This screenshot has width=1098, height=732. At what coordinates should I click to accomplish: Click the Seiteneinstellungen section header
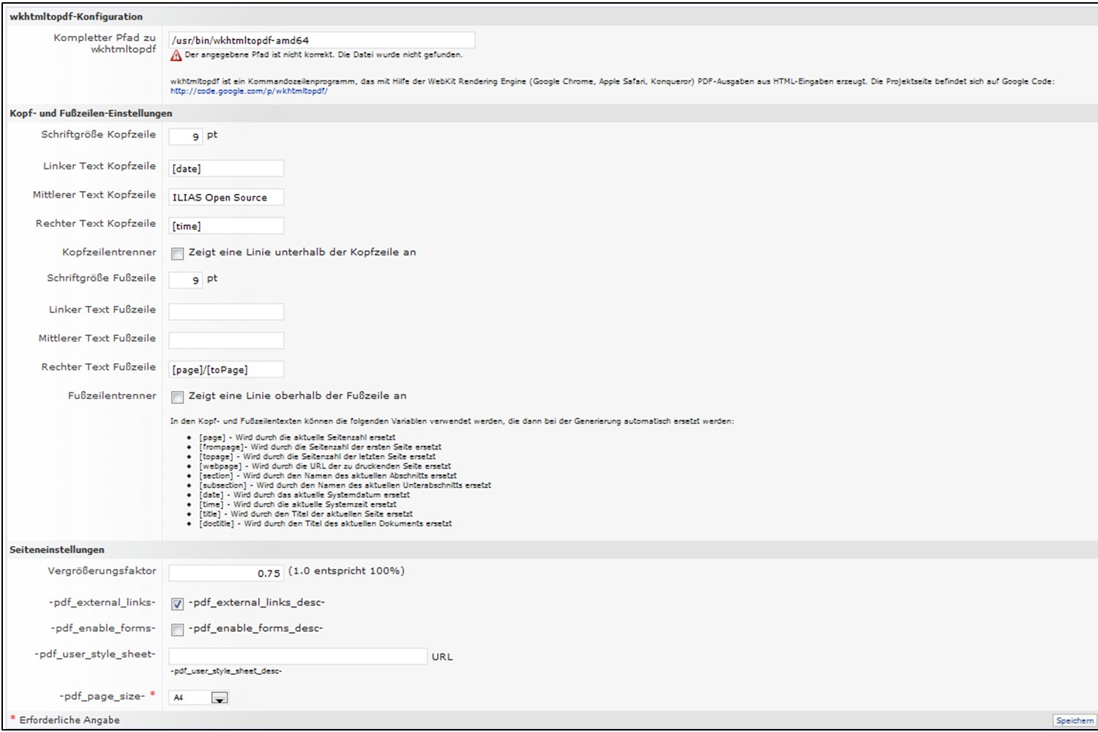(x=57, y=550)
